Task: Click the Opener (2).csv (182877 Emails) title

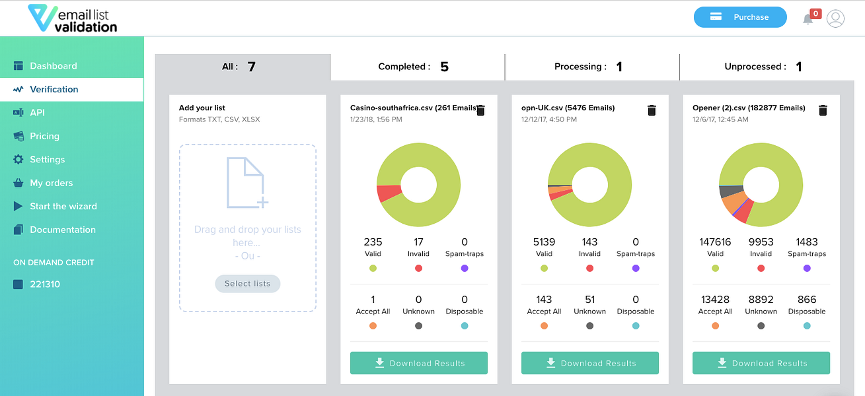Action: [749, 108]
